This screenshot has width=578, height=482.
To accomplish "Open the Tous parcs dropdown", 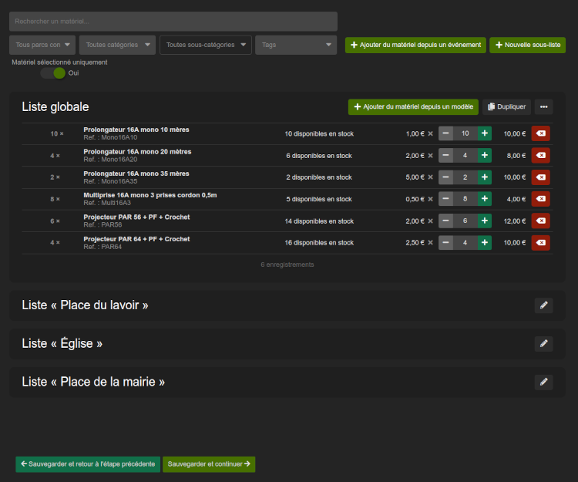I will [42, 45].
